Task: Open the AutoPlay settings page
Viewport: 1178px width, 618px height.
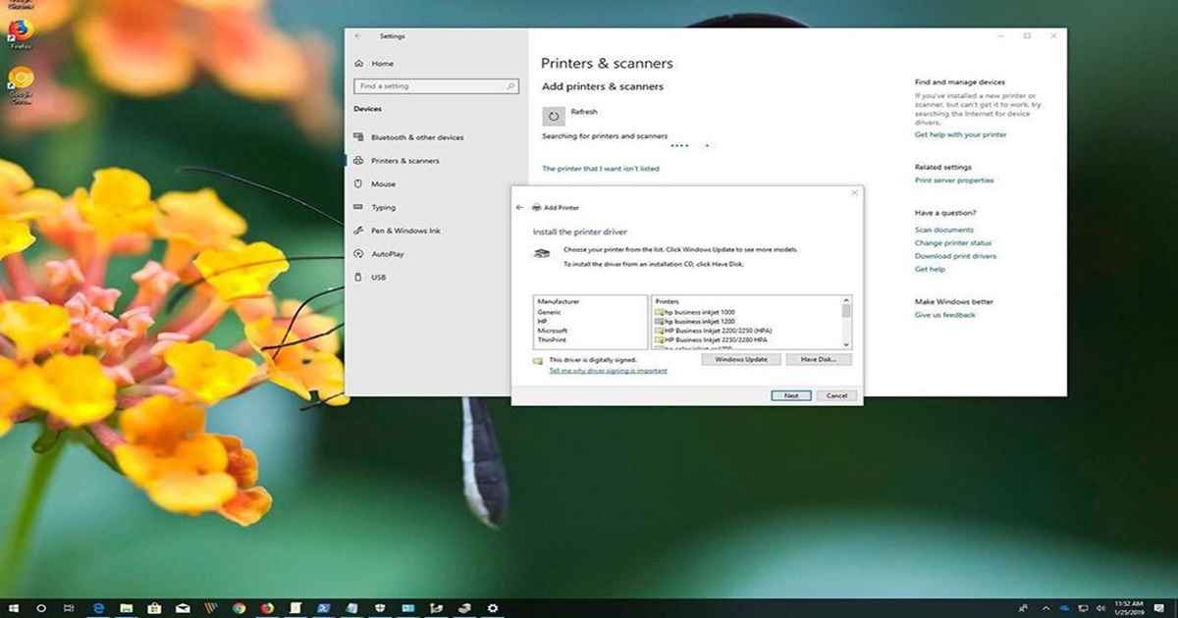Action: click(x=388, y=254)
